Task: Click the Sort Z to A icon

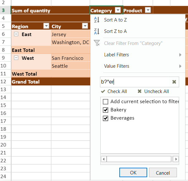Action: pyautogui.click(x=97, y=31)
